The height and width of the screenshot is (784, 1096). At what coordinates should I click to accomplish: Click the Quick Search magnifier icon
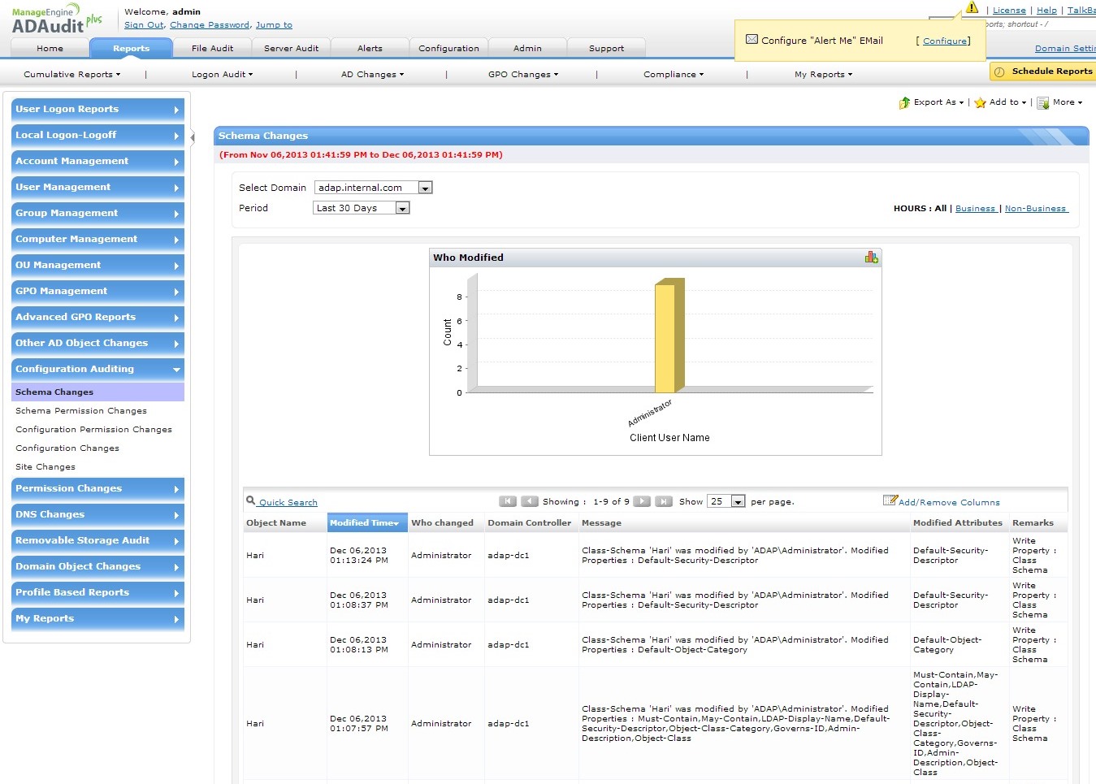click(251, 501)
